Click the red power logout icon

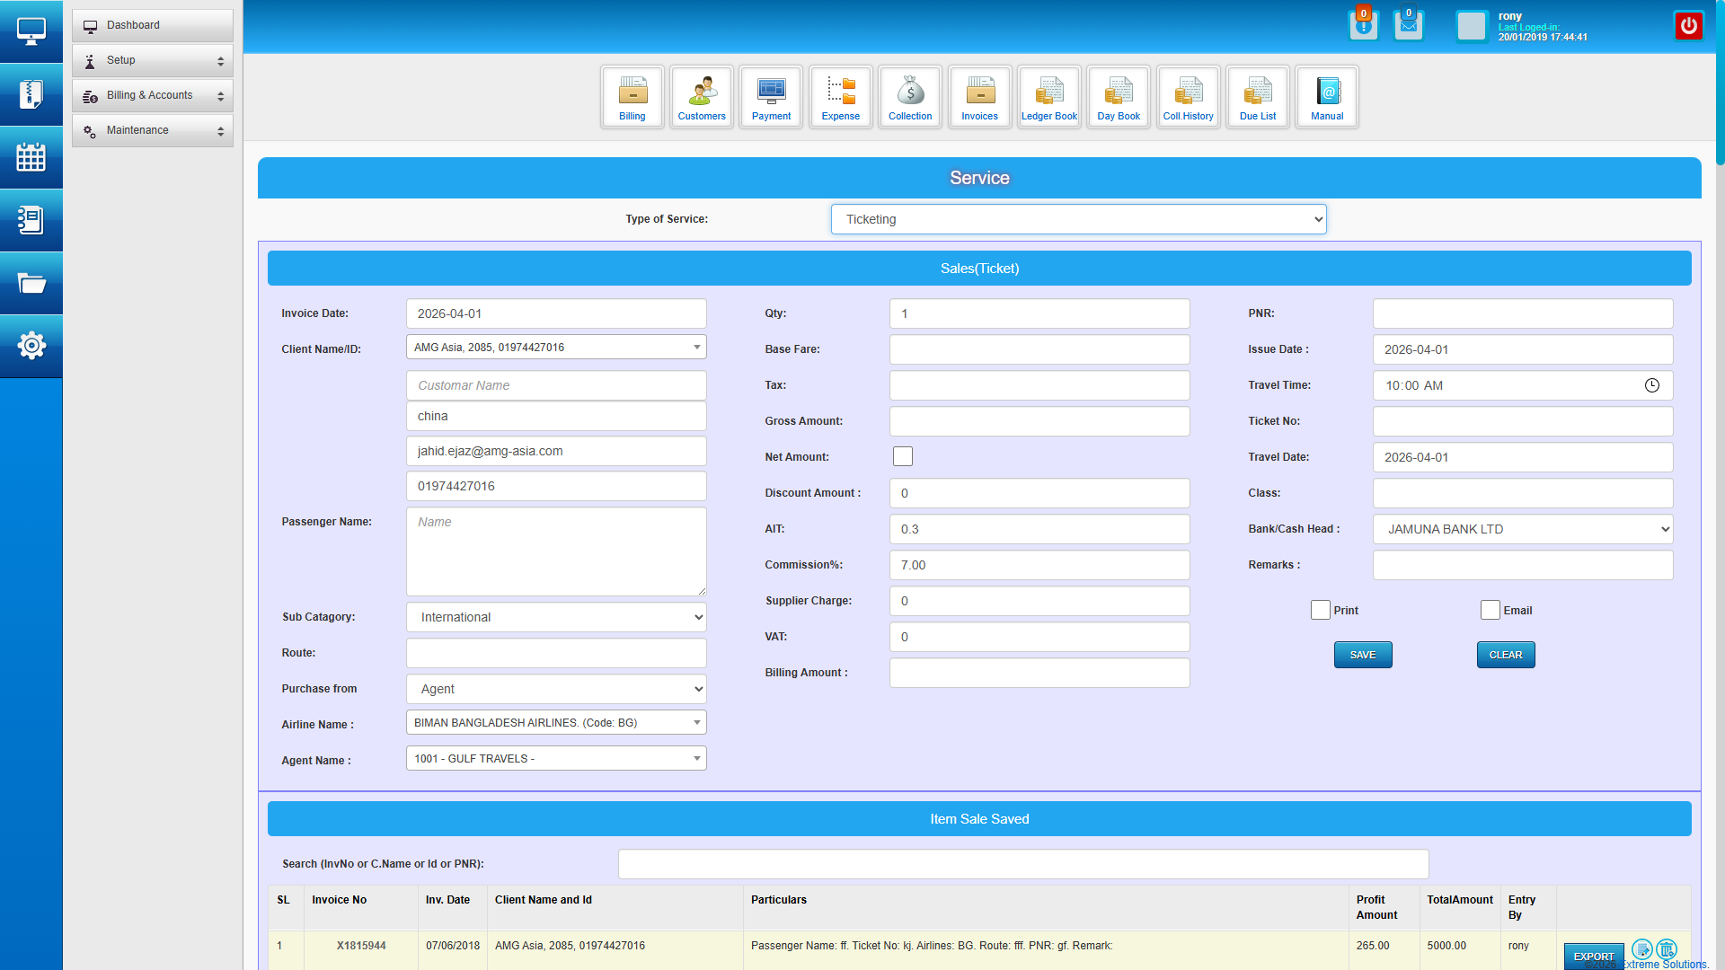tap(1688, 25)
